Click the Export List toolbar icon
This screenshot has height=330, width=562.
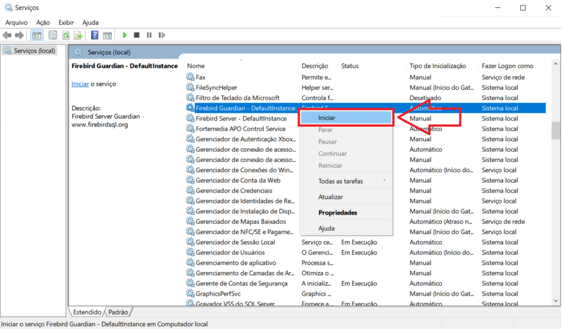point(78,35)
